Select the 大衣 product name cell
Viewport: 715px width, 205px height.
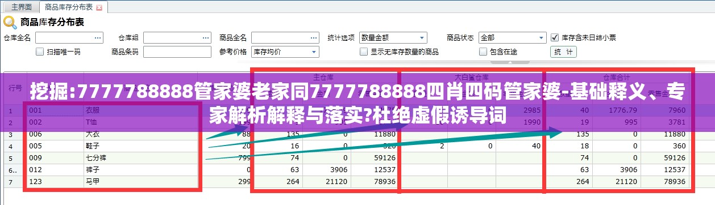tap(140, 134)
